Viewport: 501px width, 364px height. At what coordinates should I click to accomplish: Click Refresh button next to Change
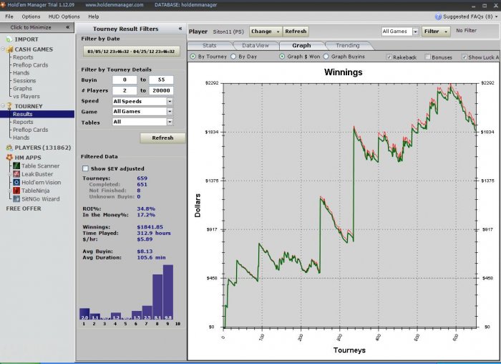[x=296, y=32]
